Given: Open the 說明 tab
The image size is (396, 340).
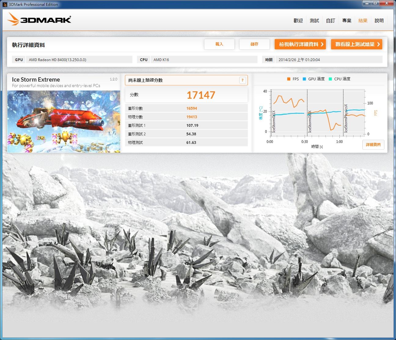Looking at the screenshot, I should click(379, 20).
